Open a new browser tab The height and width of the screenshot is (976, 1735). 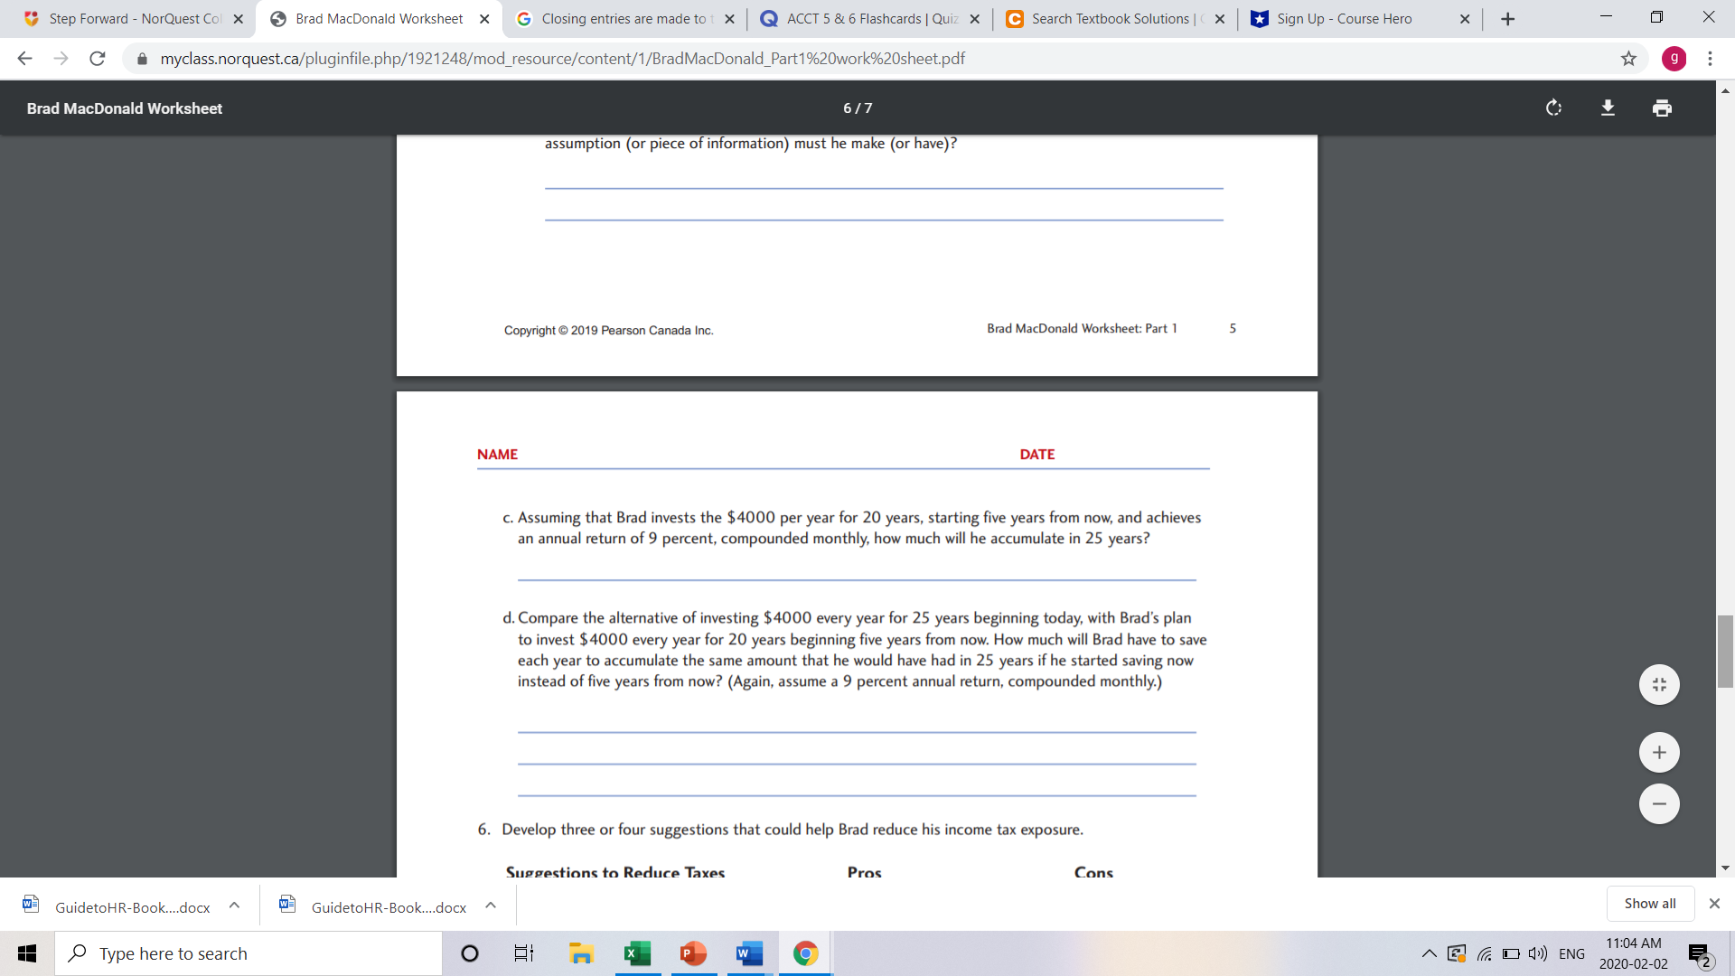point(1507,19)
